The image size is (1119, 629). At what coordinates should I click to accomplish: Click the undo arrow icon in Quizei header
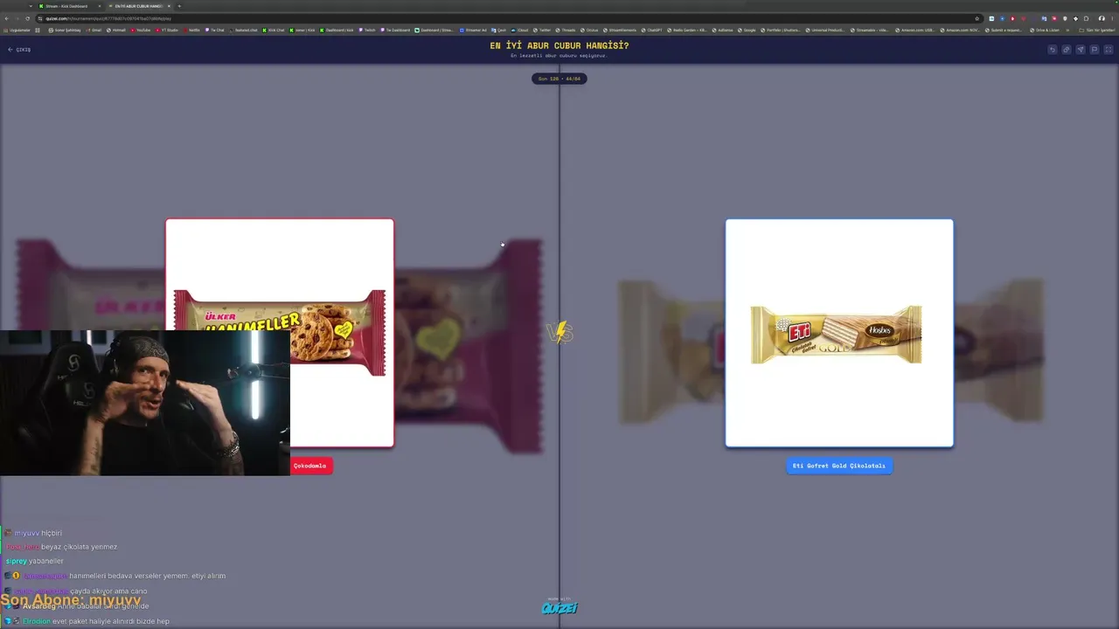(x=1053, y=50)
